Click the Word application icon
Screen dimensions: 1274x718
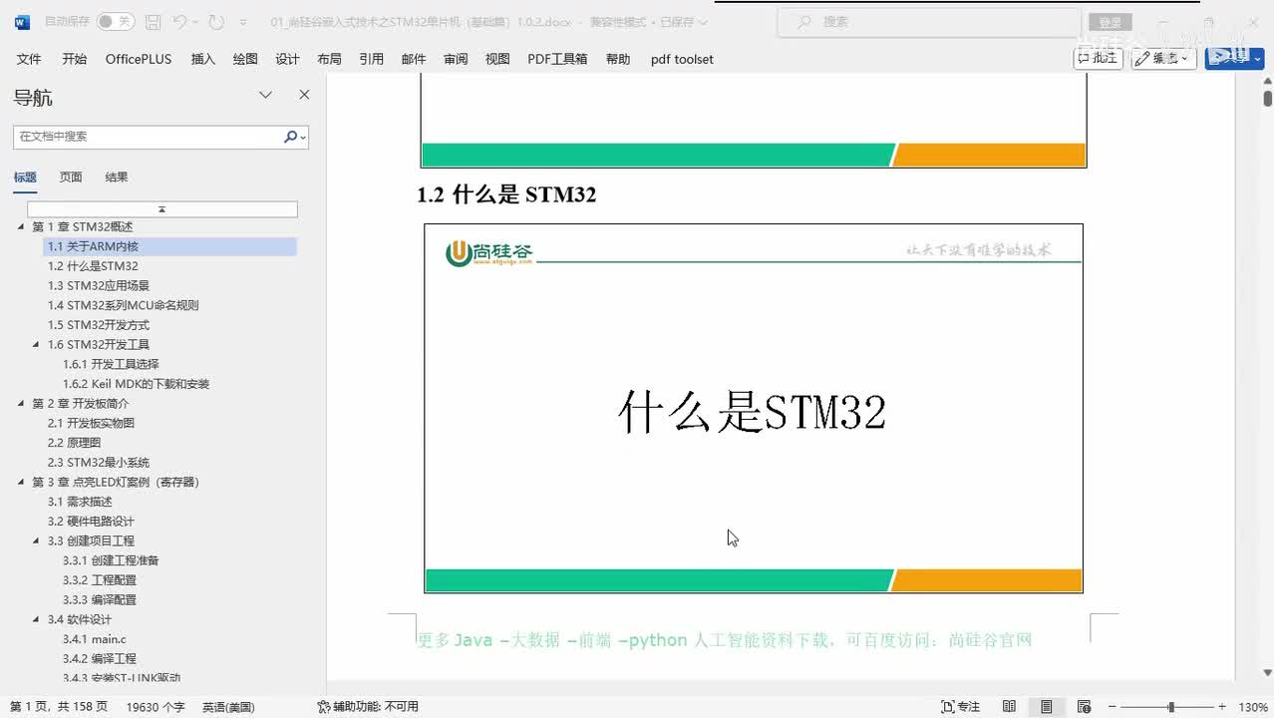(22, 21)
